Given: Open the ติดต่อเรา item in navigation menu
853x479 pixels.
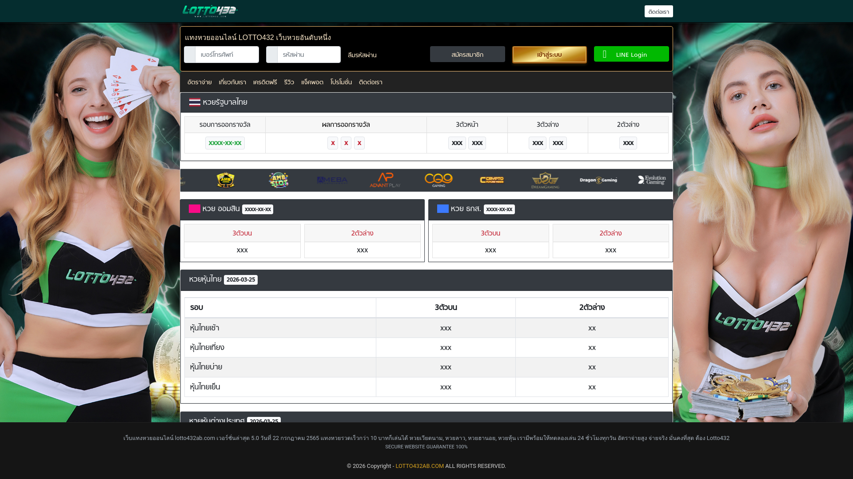Looking at the screenshot, I should point(371,82).
